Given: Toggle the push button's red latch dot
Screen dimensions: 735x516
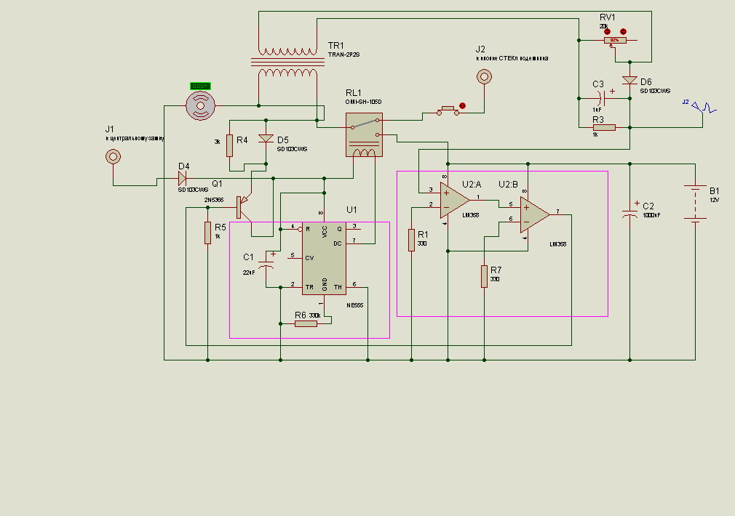Looking at the screenshot, I should 462,106.
